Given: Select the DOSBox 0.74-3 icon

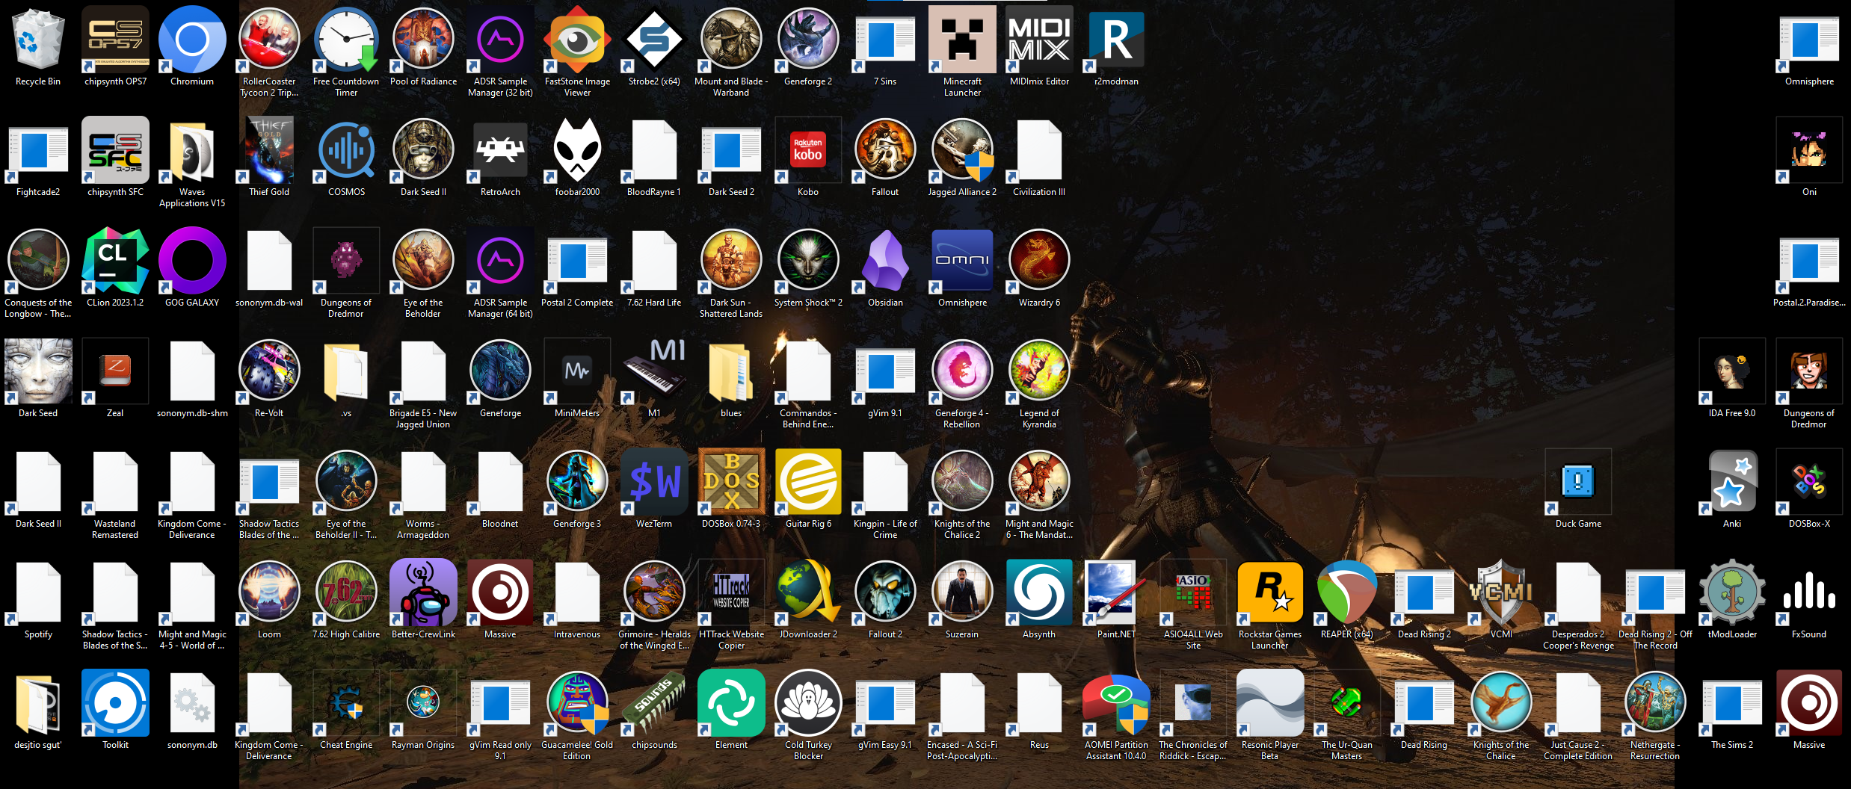Looking at the screenshot, I should [731, 482].
